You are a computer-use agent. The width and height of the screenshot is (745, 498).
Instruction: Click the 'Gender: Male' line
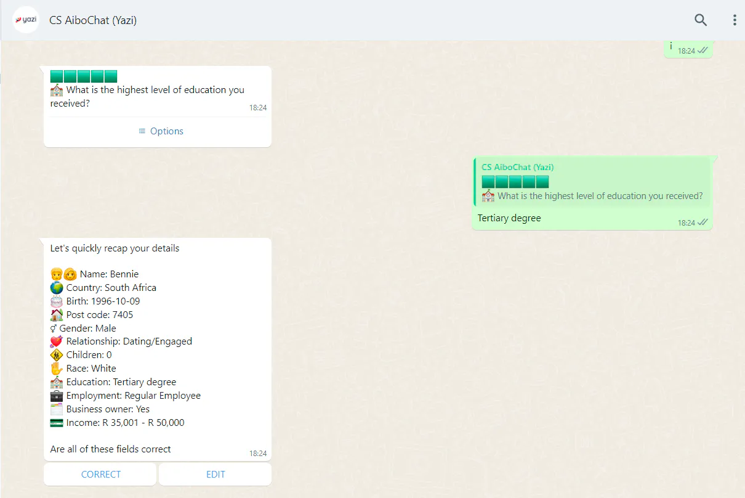pos(83,329)
